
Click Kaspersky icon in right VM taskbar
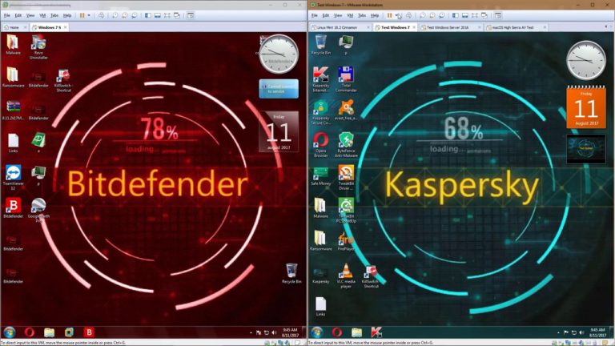[x=376, y=332]
